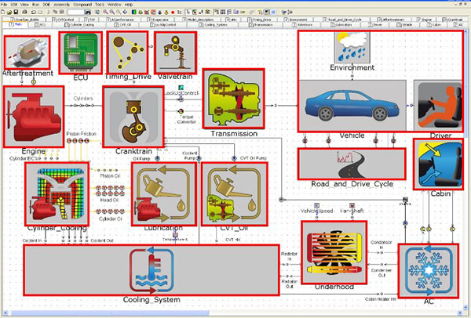Open the Assembly menu
Viewport: 471px width, 318px height.
coord(61,5)
